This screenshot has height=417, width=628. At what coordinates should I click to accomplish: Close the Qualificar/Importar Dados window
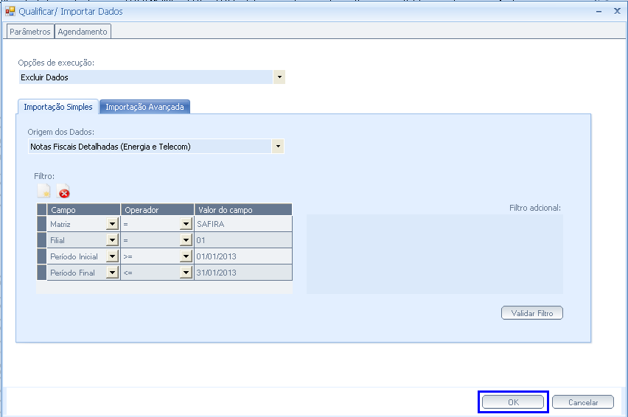click(617, 11)
